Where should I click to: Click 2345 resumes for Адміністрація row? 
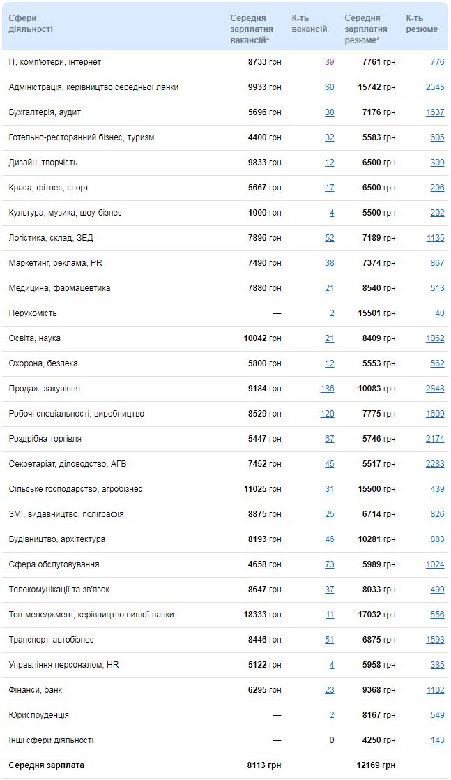(x=435, y=87)
